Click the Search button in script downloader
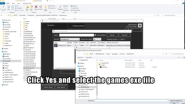This screenshot has width=185, height=104. 112,35
